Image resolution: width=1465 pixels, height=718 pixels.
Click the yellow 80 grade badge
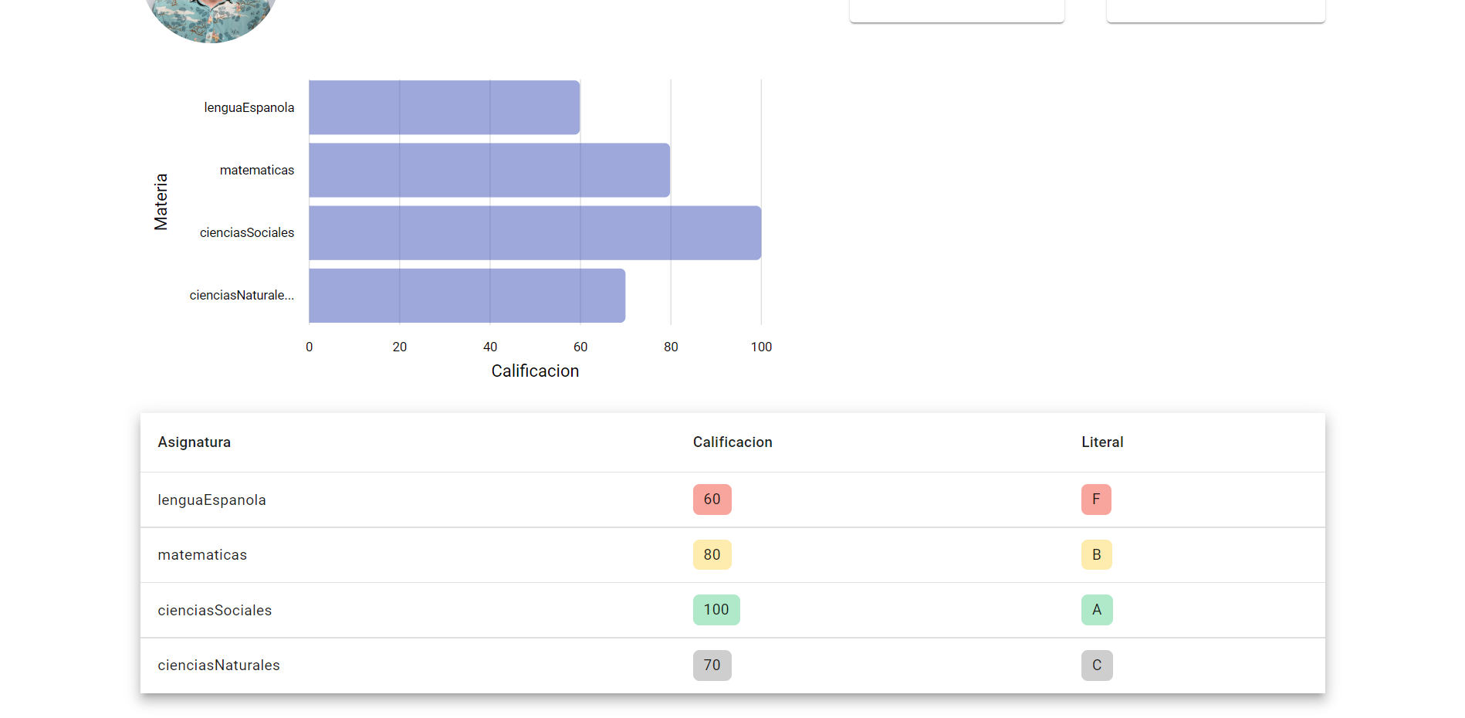pyautogui.click(x=712, y=554)
